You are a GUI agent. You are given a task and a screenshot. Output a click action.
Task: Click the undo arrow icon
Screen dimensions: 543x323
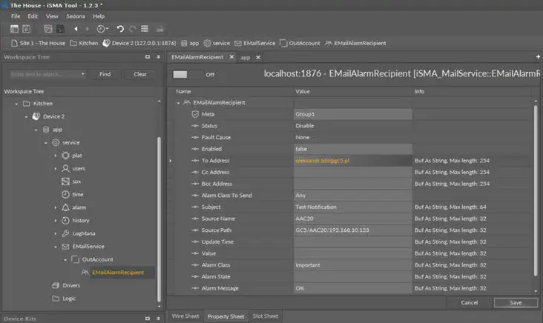pyautogui.click(x=121, y=29)
